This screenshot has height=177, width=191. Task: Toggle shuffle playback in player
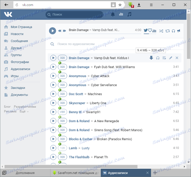click(161, 31)
